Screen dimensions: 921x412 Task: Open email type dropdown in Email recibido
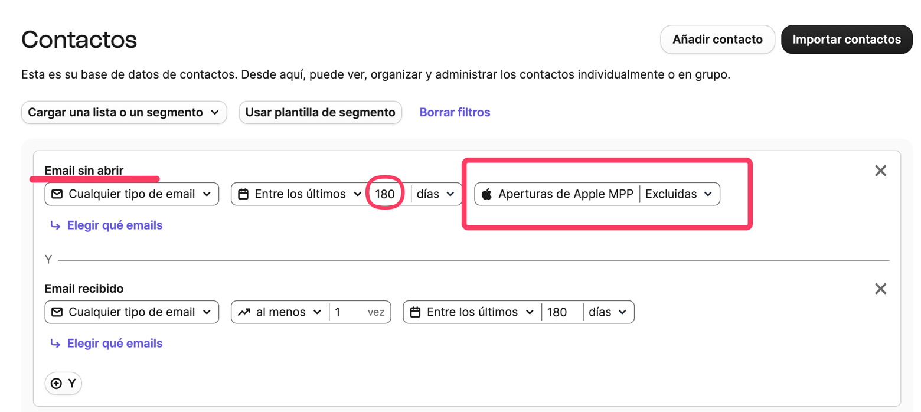132,312
